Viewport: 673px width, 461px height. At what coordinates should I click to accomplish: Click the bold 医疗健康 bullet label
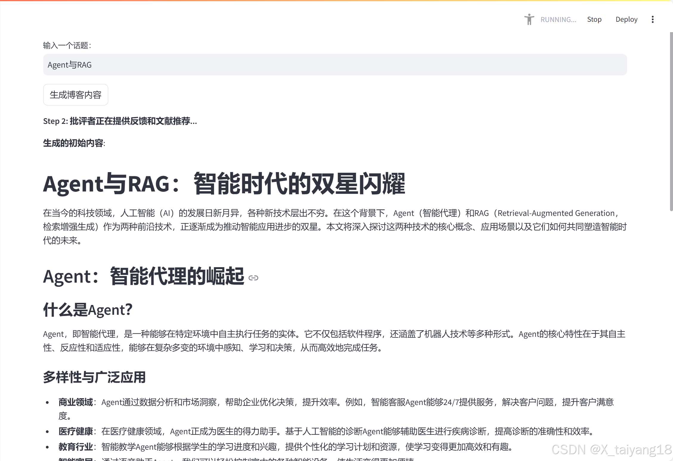click(75, 431)
